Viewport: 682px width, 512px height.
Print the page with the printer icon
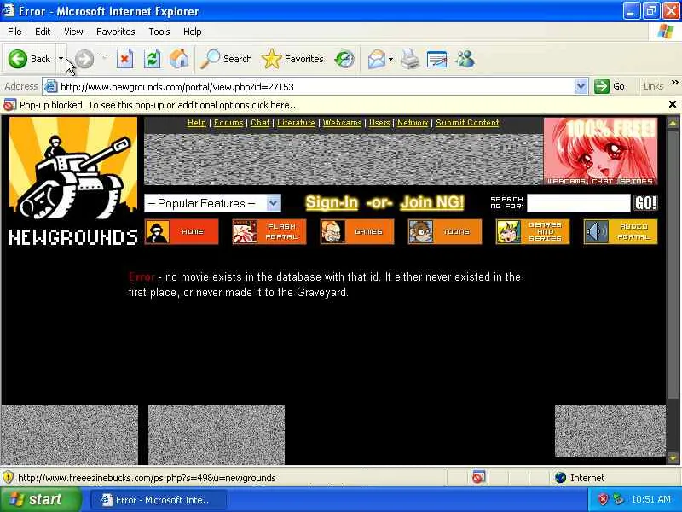click(409, 59)
